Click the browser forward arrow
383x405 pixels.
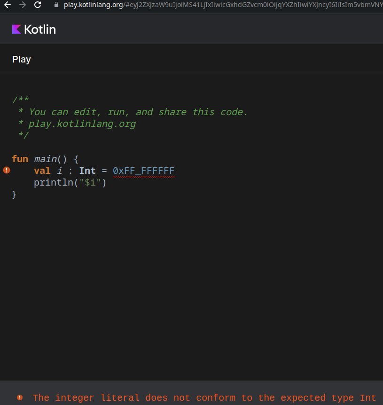[23, 5]
